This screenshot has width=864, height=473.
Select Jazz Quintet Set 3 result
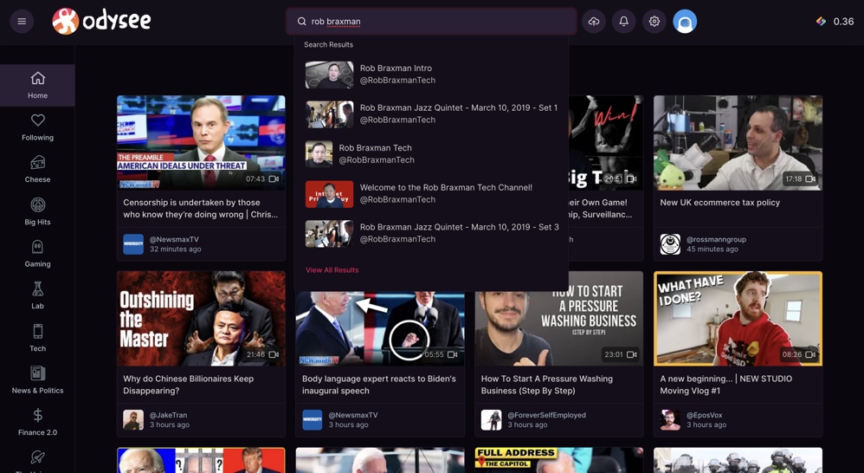(431, 233)
